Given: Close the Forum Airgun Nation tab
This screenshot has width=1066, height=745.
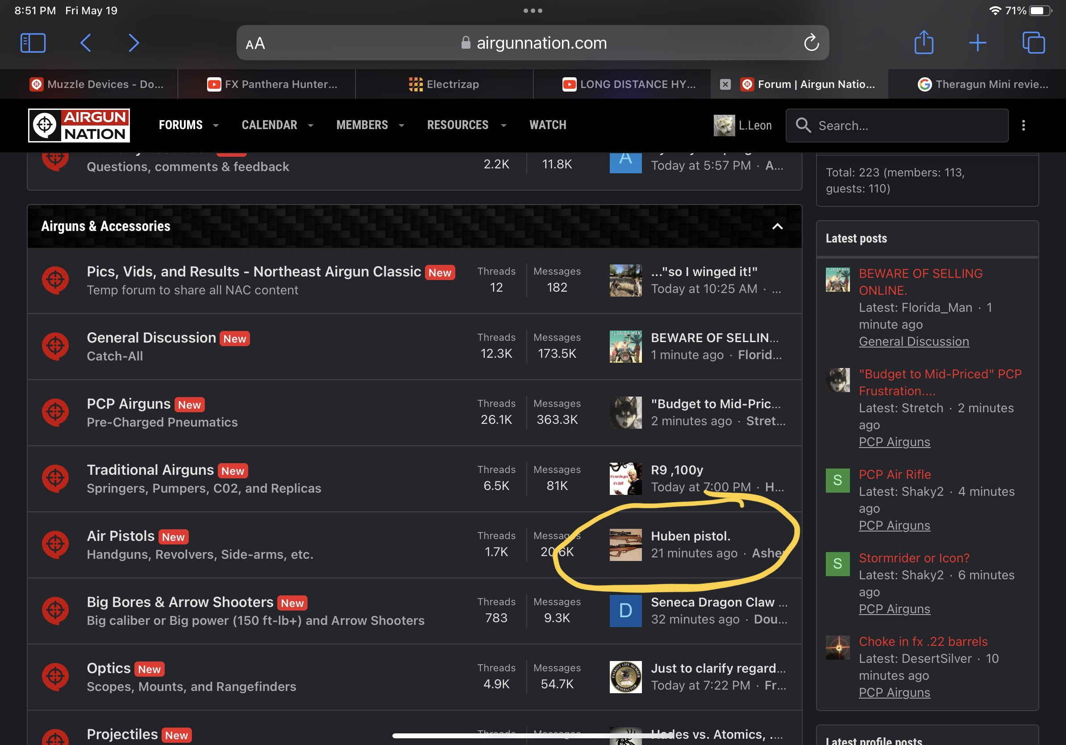Looking at the screenshot, I should coord(725,84).
